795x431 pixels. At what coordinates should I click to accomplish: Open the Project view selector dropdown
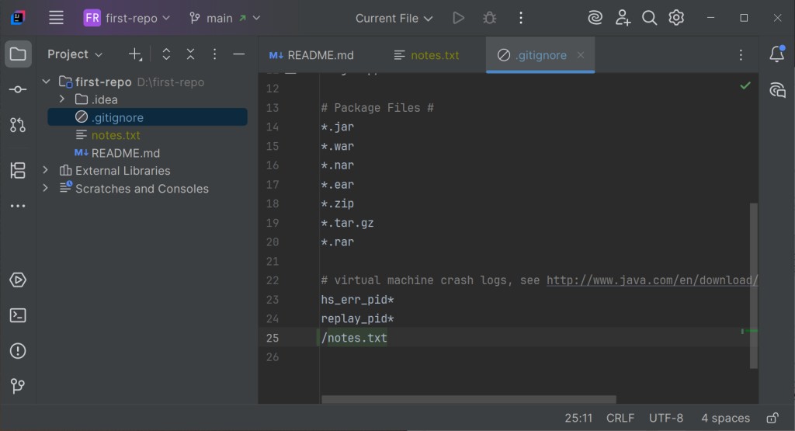75,54
